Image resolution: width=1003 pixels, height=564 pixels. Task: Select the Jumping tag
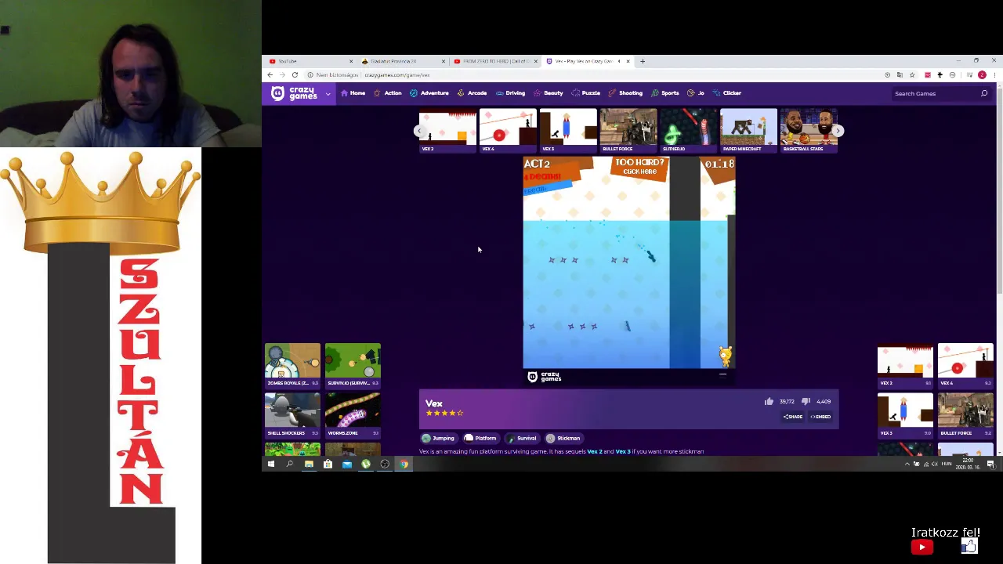coord(438,439)
